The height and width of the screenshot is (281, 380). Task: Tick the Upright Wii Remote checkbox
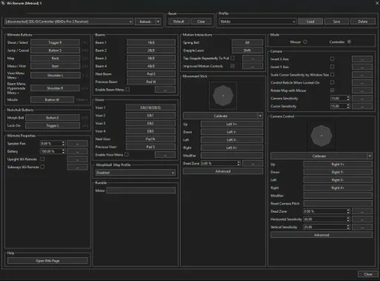[x=42, y=159]
